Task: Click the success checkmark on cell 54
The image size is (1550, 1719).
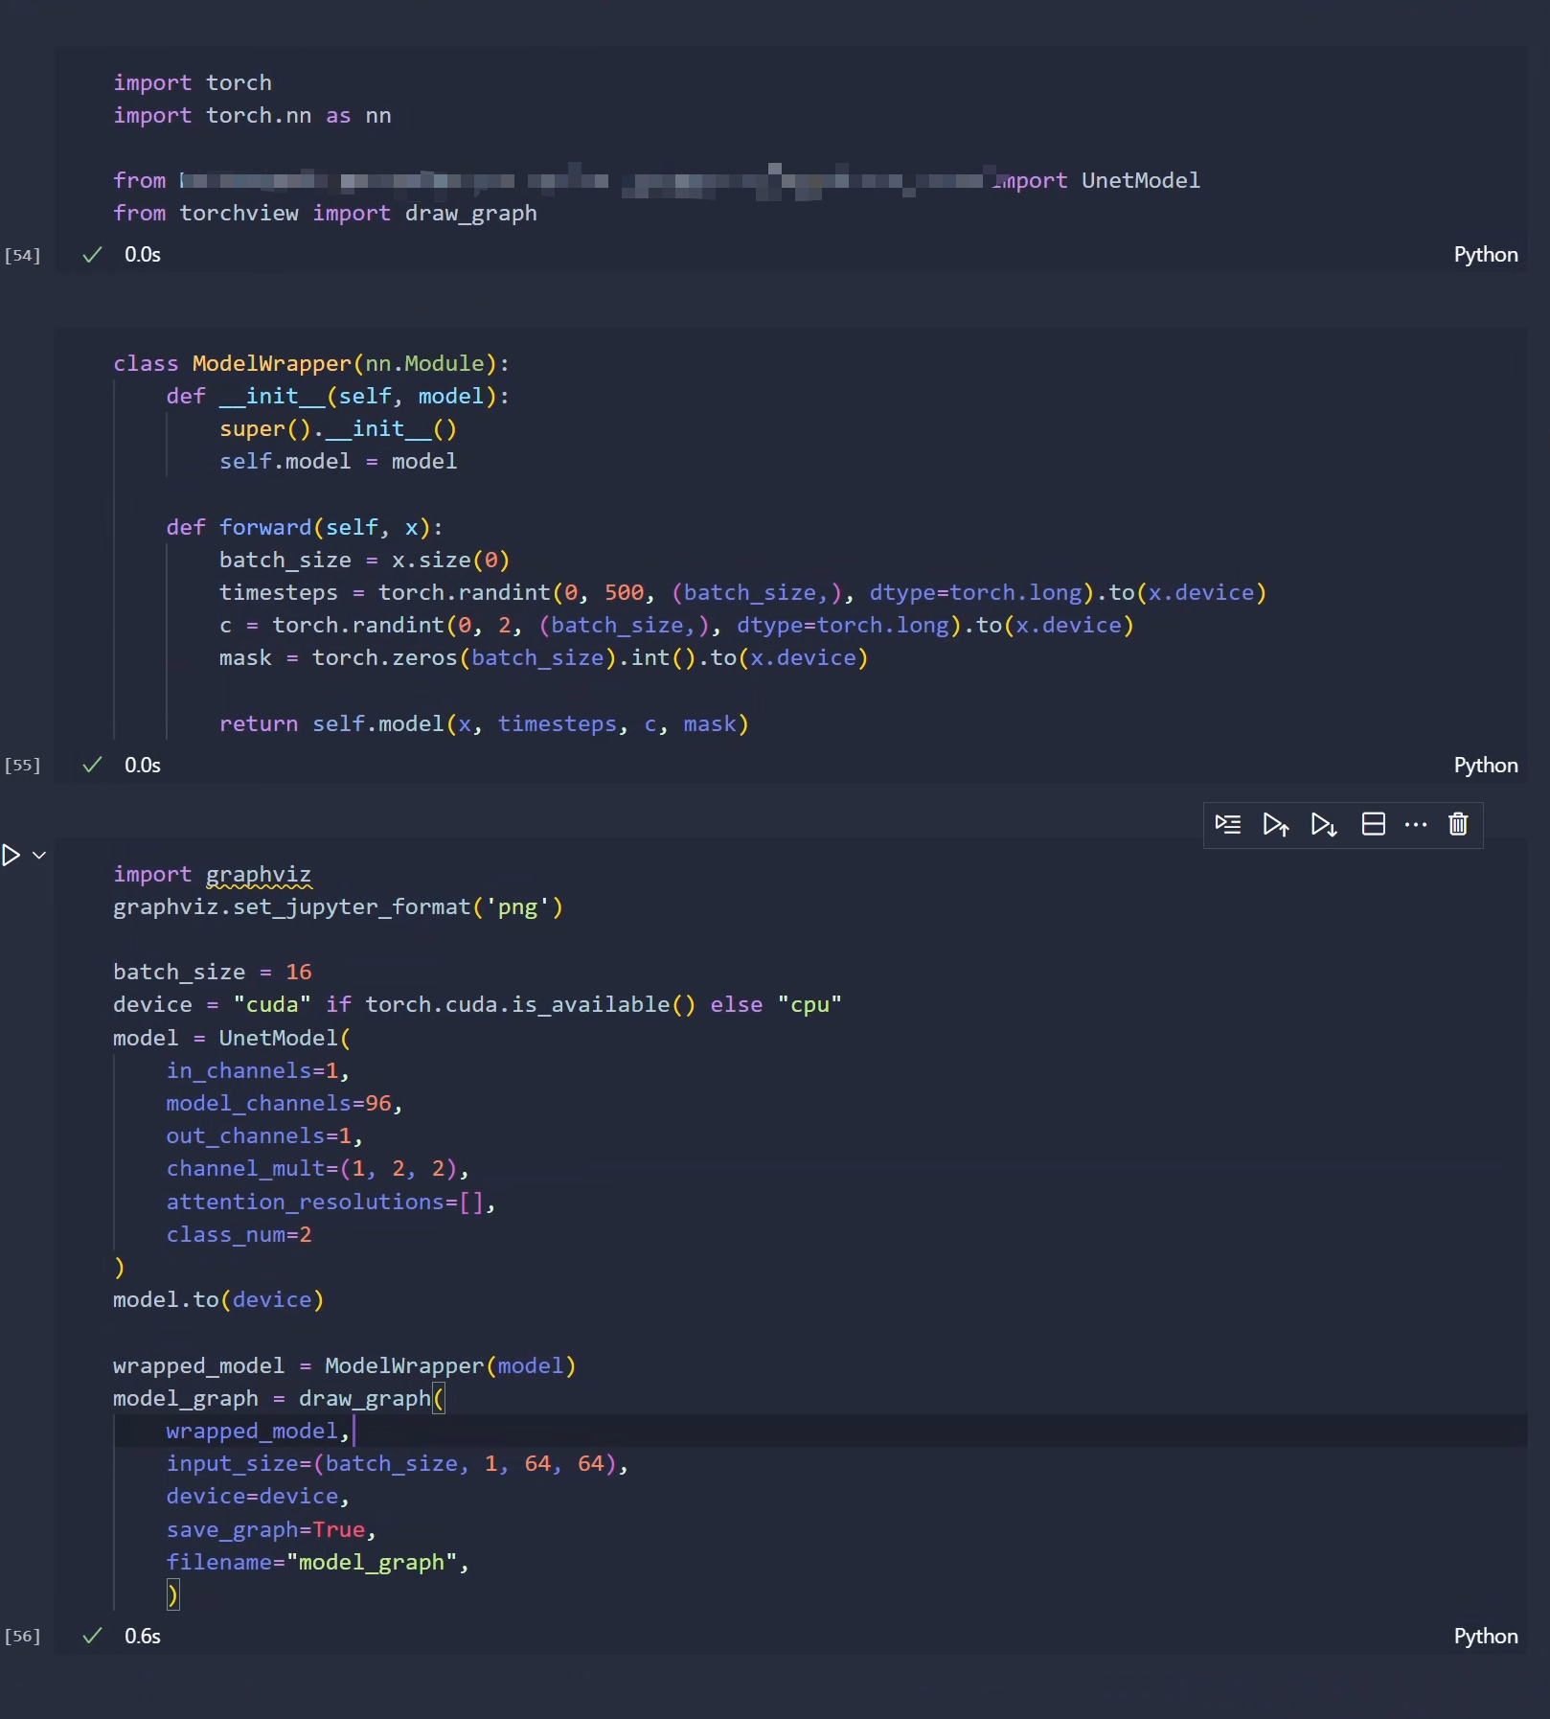Action: 92,254
